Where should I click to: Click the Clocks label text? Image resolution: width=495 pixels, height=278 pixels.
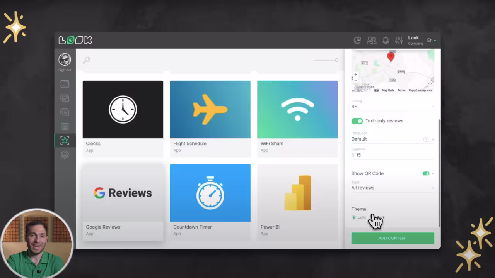pos(93,144)
